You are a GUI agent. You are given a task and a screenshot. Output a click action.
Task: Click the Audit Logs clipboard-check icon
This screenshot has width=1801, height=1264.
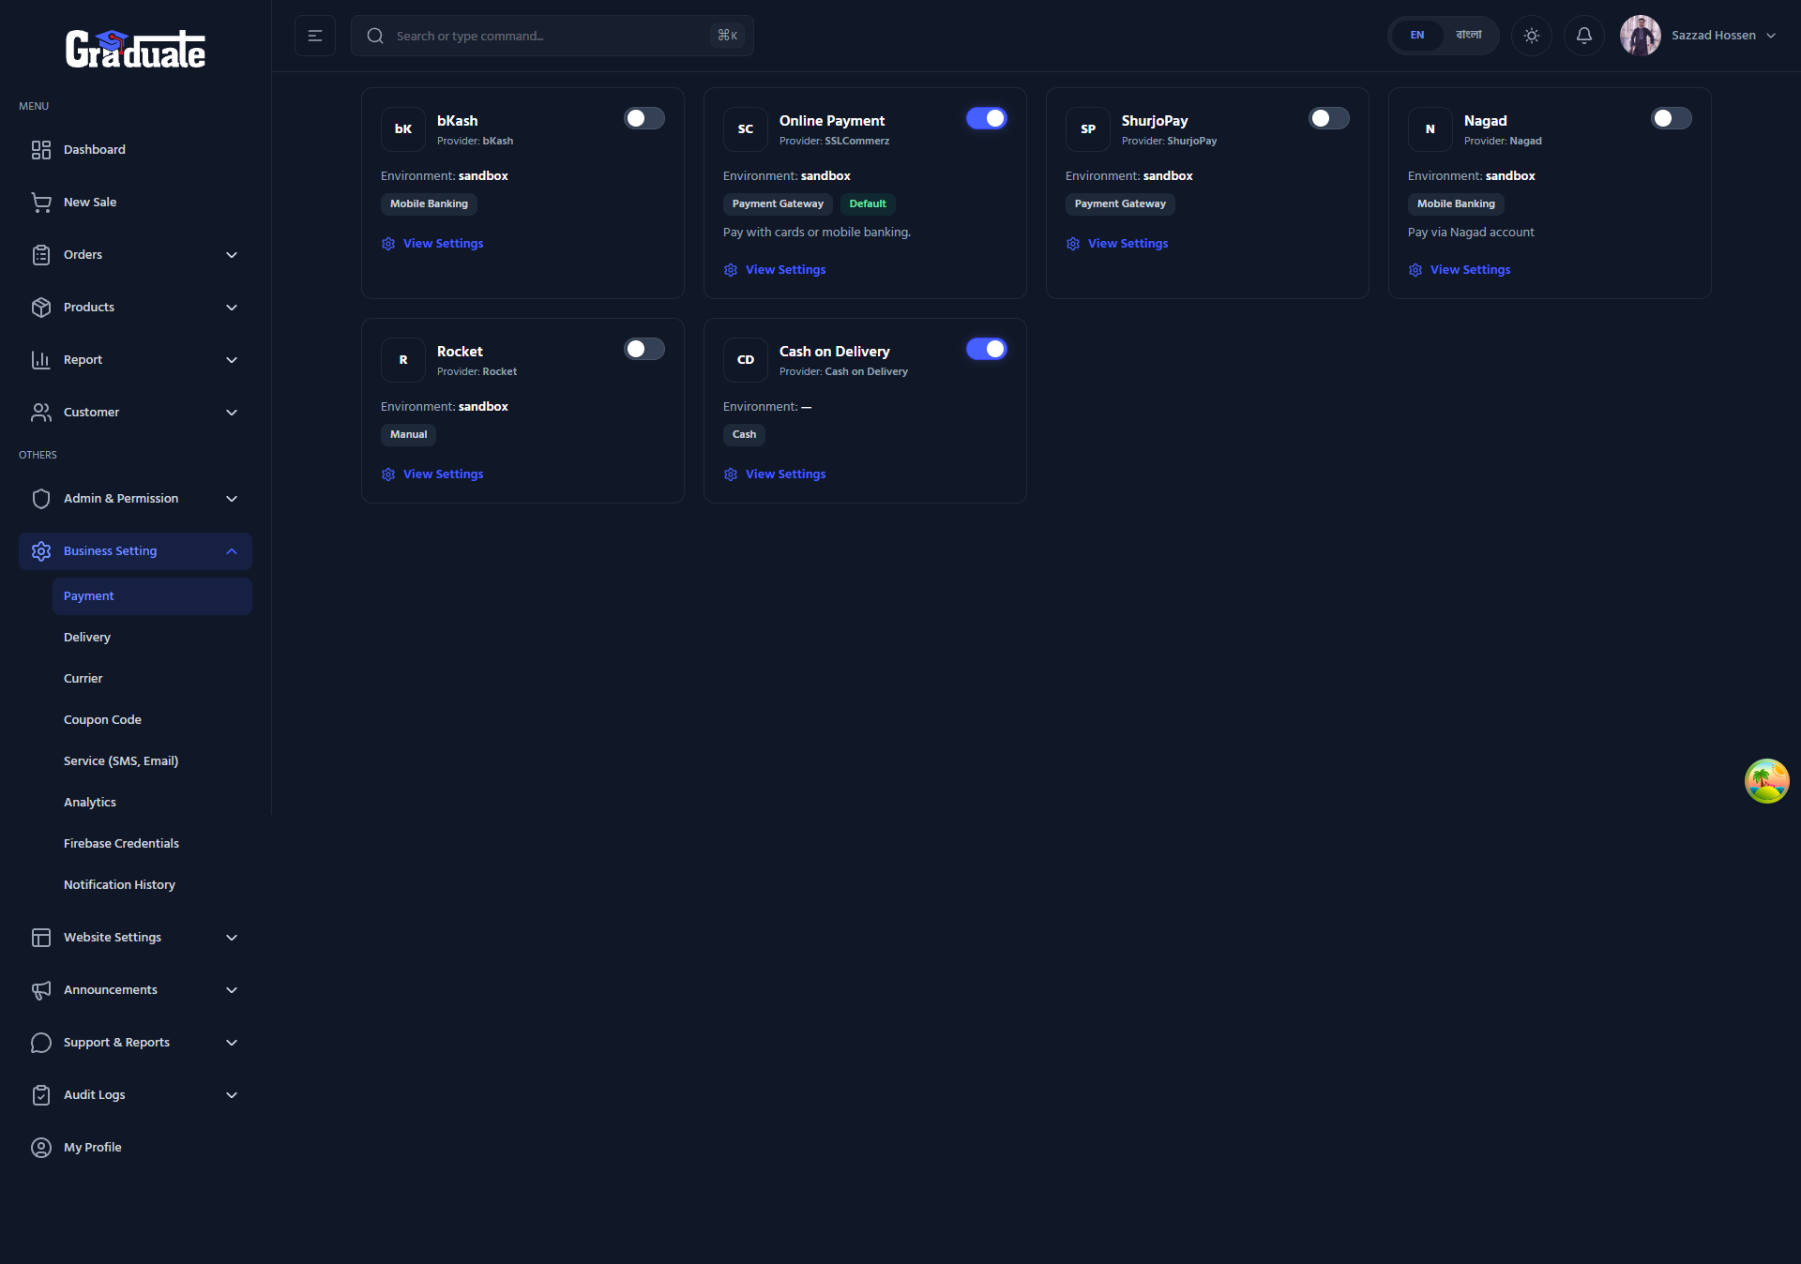point(41,1095)
